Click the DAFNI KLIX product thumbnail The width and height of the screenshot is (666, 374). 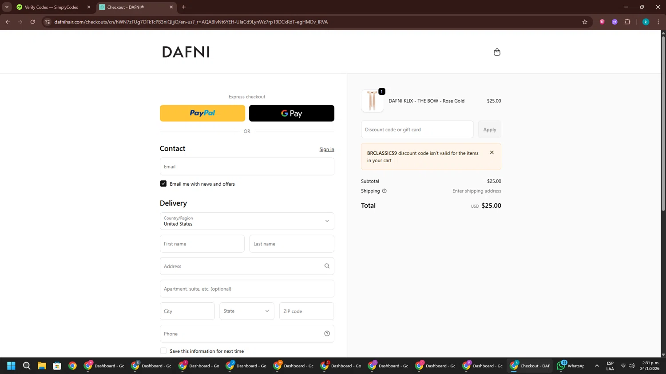pos(373,101)
